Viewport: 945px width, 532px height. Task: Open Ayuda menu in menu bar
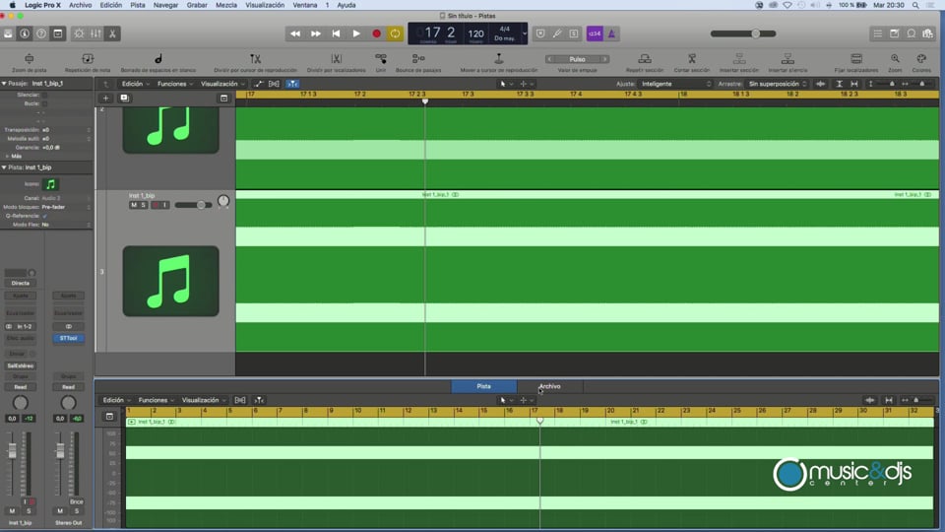point(346,5)
